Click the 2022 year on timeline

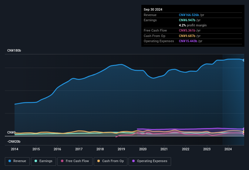pyautogui.click(x=186, y=149)
